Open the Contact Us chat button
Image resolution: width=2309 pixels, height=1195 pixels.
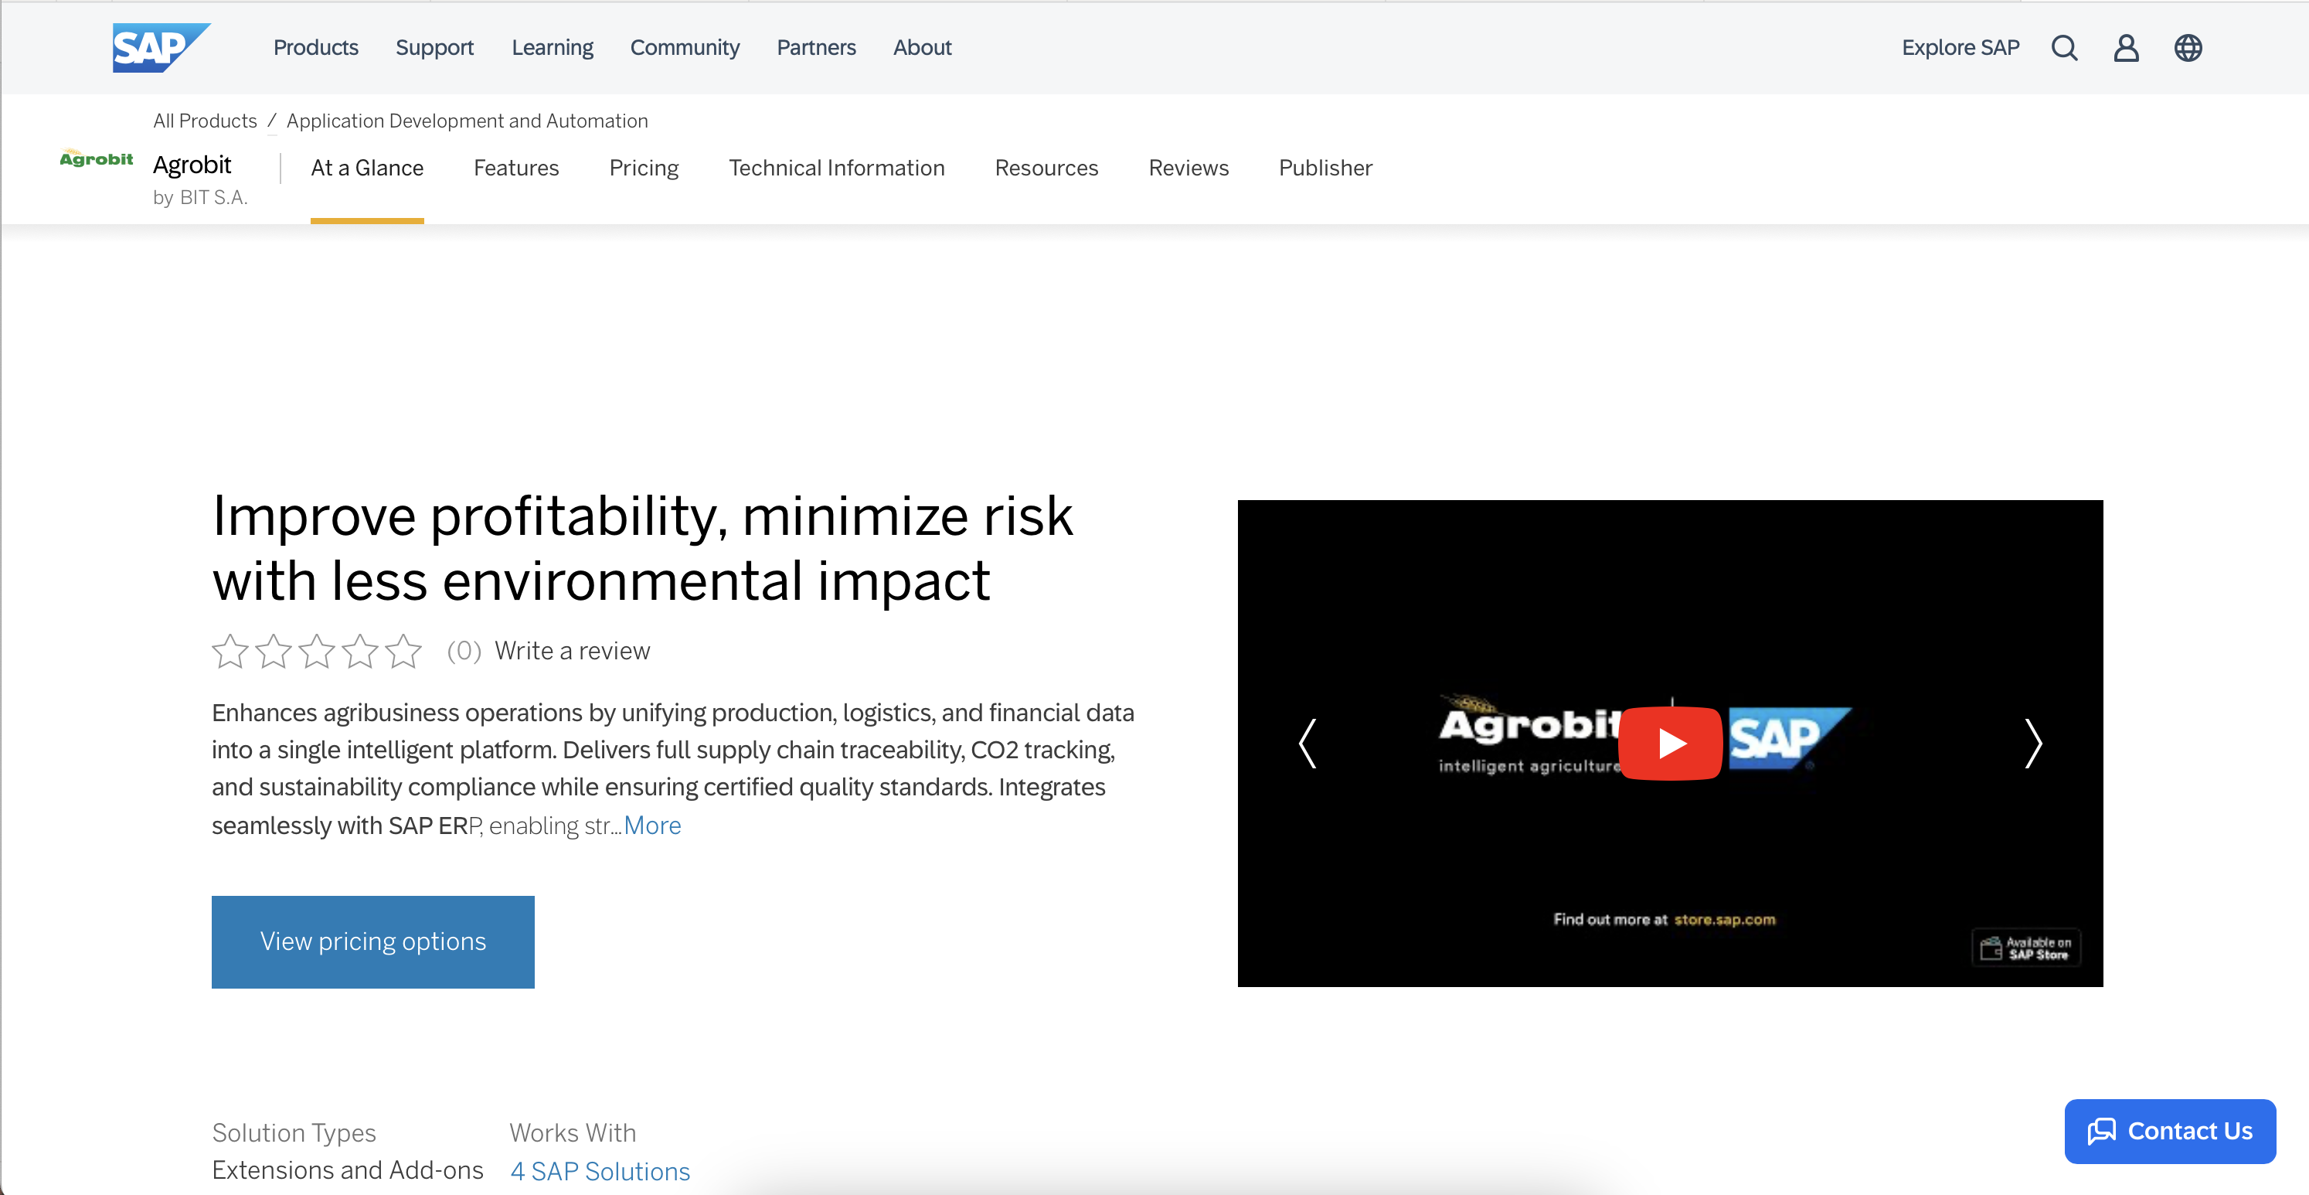coord(2170,1132)
